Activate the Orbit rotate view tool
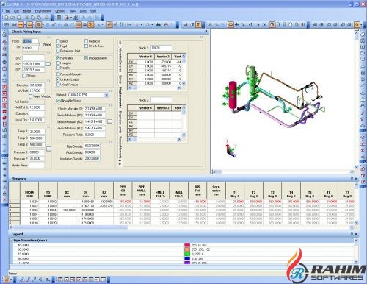 pos(230,24)
